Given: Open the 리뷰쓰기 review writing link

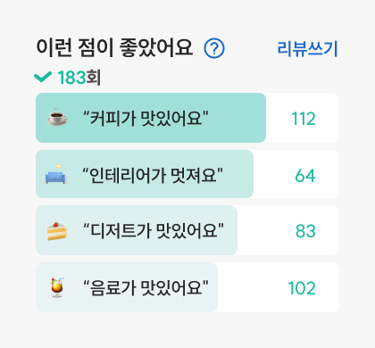Looking at the screenshot, I should (307, 48).
